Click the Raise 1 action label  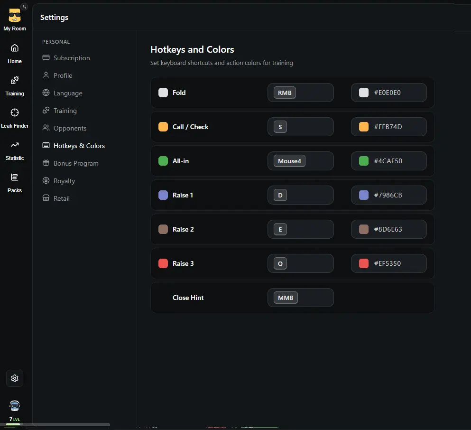pyautogui.click(x=183, y=195)
